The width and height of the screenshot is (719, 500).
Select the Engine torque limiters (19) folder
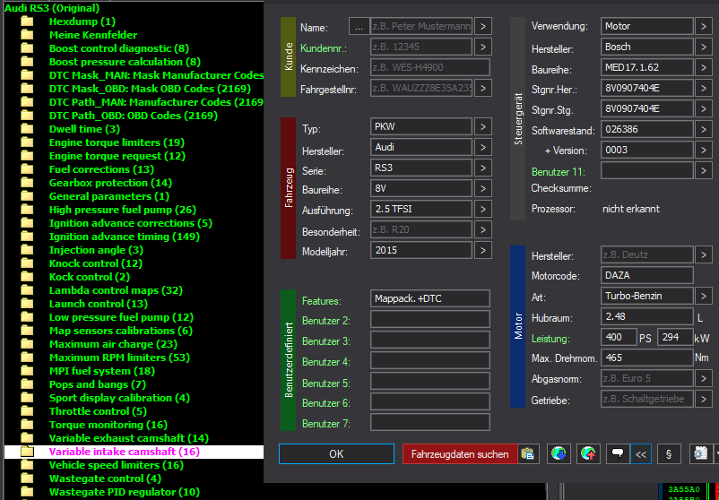(117, 142)
